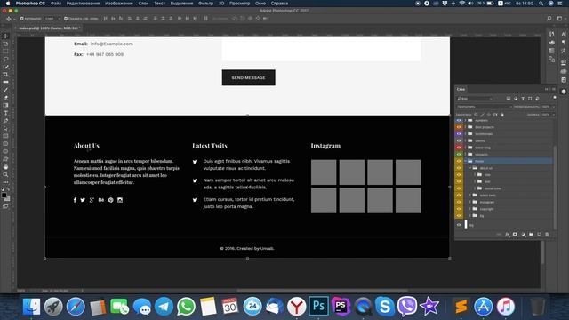569x320 pixels.
Task: Create a new group folder icon
Action: 531,235
